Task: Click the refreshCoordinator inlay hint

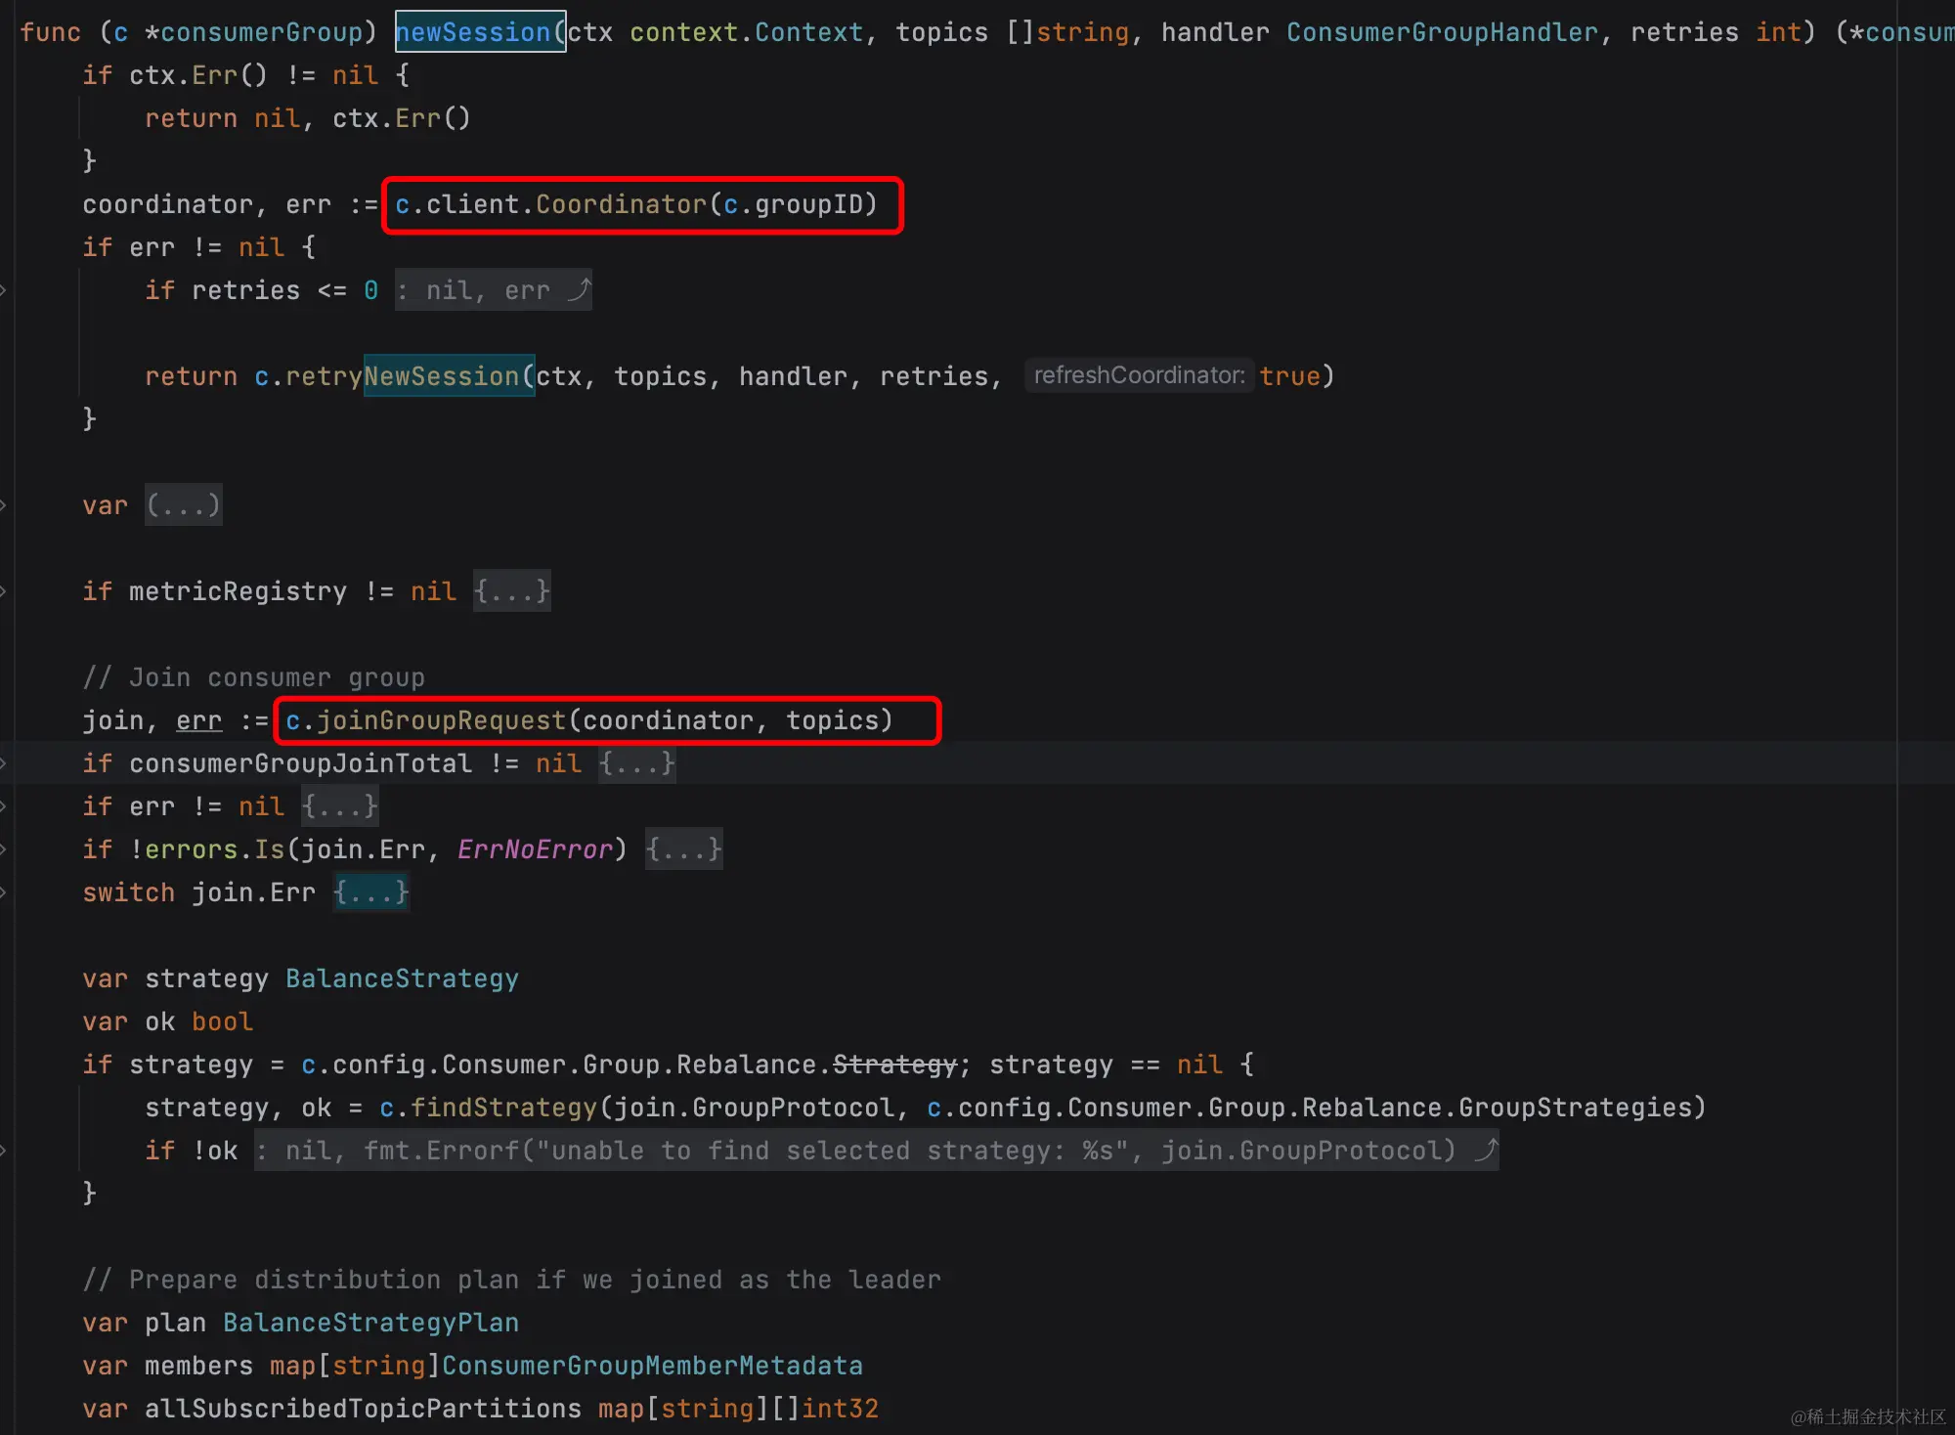Action: click(x=1139, y=375)
